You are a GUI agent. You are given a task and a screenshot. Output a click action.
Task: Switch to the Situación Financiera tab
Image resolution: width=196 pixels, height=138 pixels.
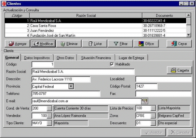tap(96, 58)
